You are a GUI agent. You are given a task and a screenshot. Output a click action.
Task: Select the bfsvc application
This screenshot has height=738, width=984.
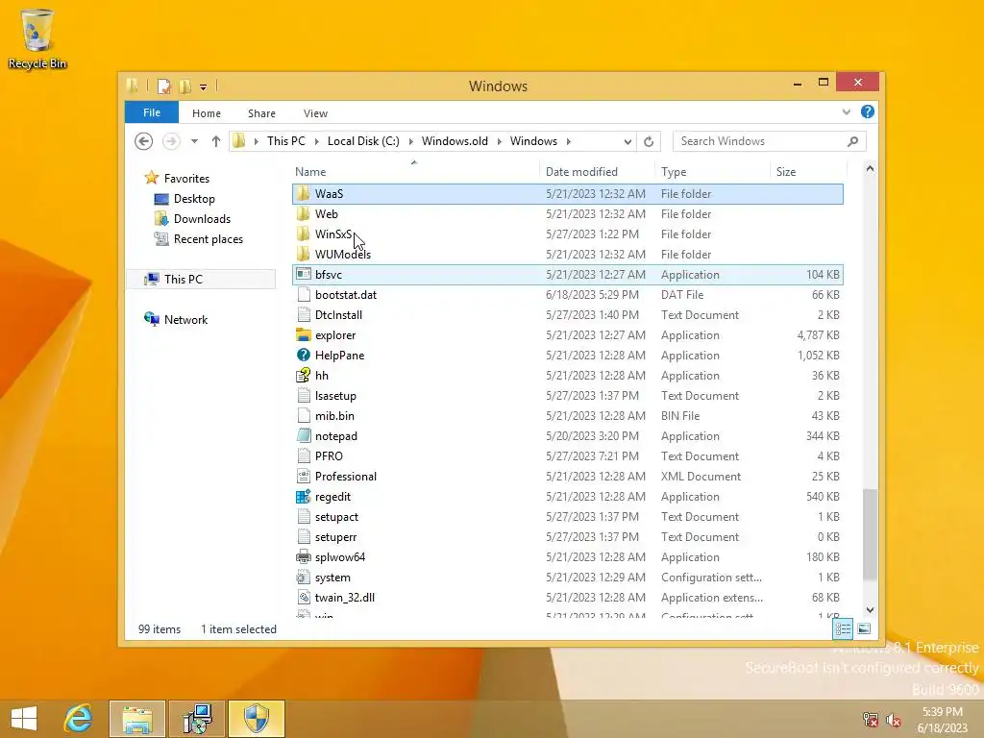pyautogui.click(x=567, y=274)
